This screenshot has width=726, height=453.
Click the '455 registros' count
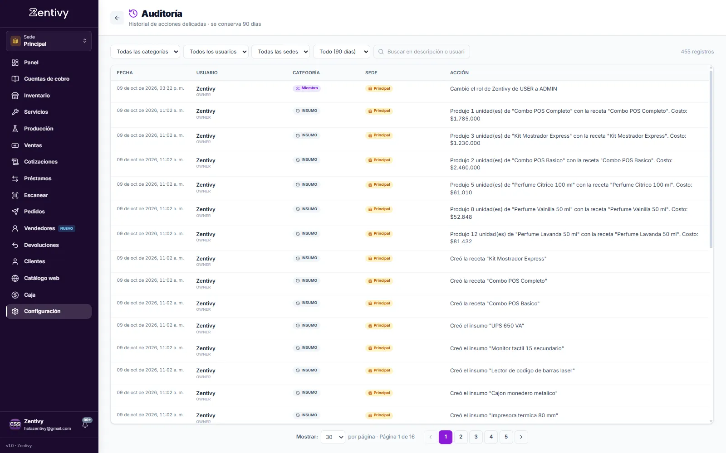click(x=697, y=52)
